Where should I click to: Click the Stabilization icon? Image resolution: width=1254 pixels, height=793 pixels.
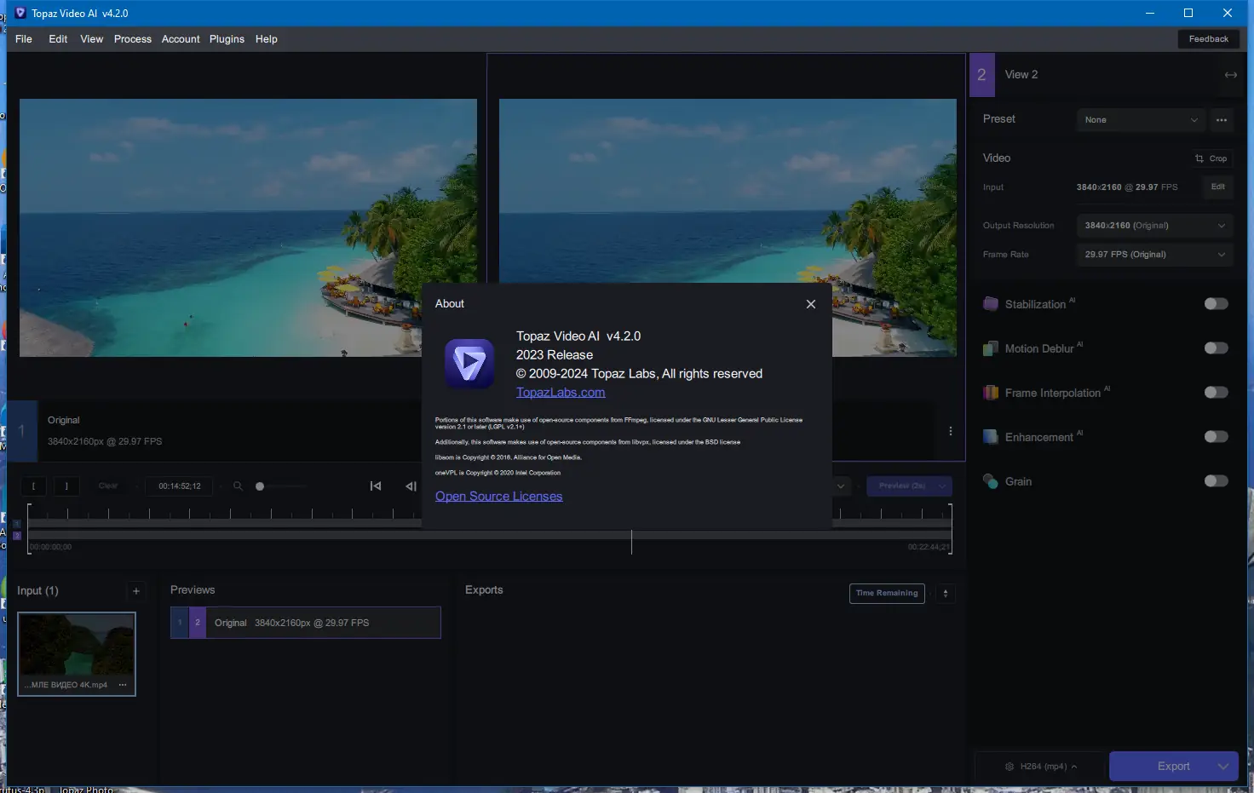pos(991,304)
